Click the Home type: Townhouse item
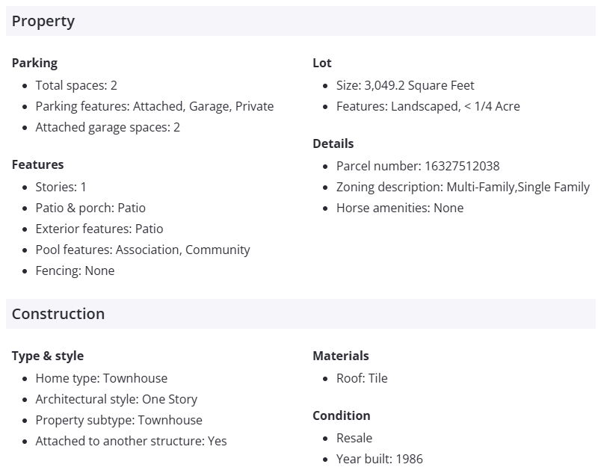 (102, 378)
